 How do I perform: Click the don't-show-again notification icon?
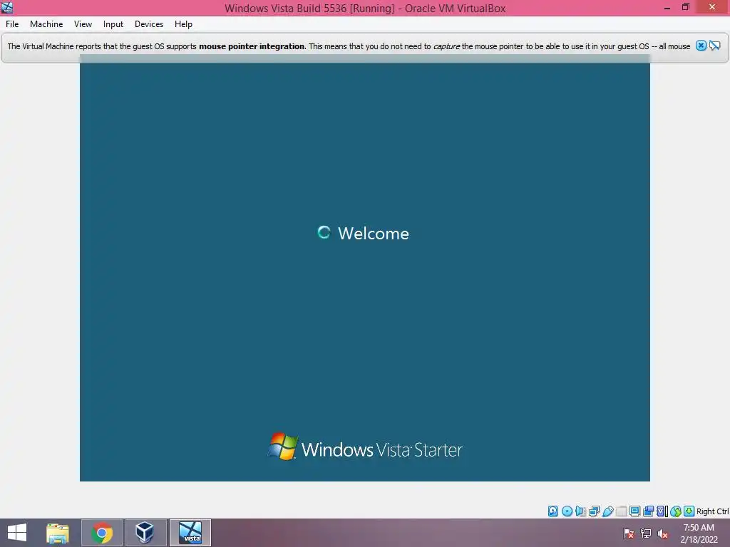714,46
